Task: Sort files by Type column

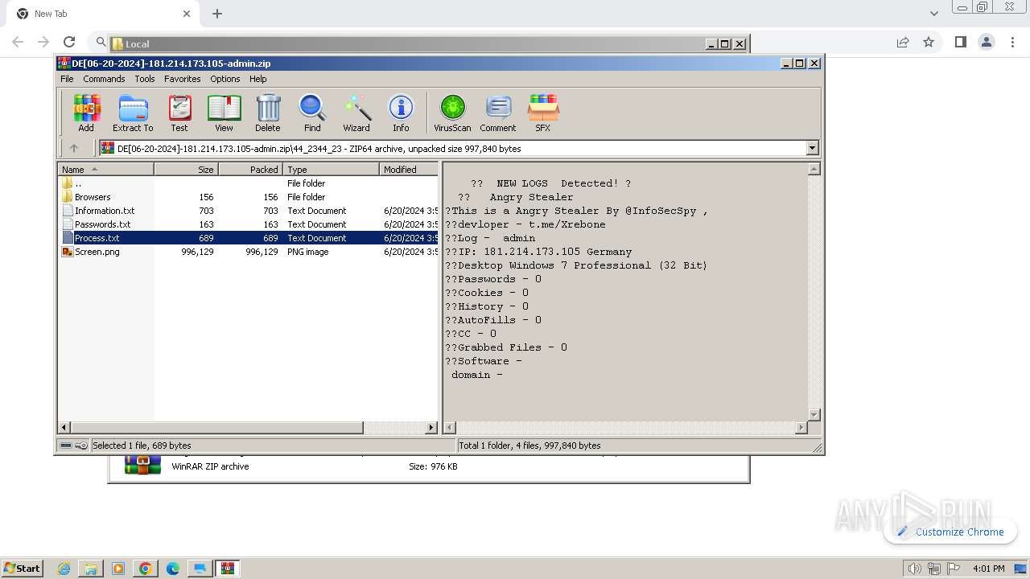Action: click(332, 170)
